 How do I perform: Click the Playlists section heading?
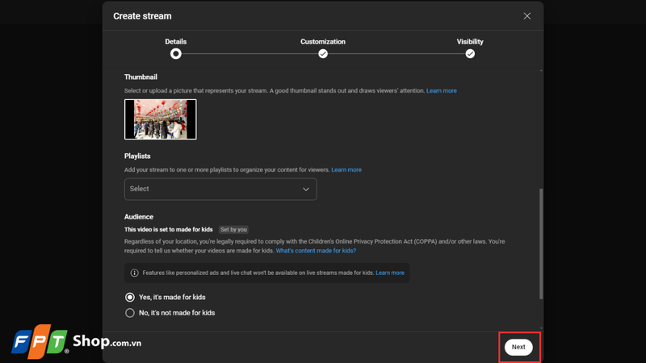[137, 156]
